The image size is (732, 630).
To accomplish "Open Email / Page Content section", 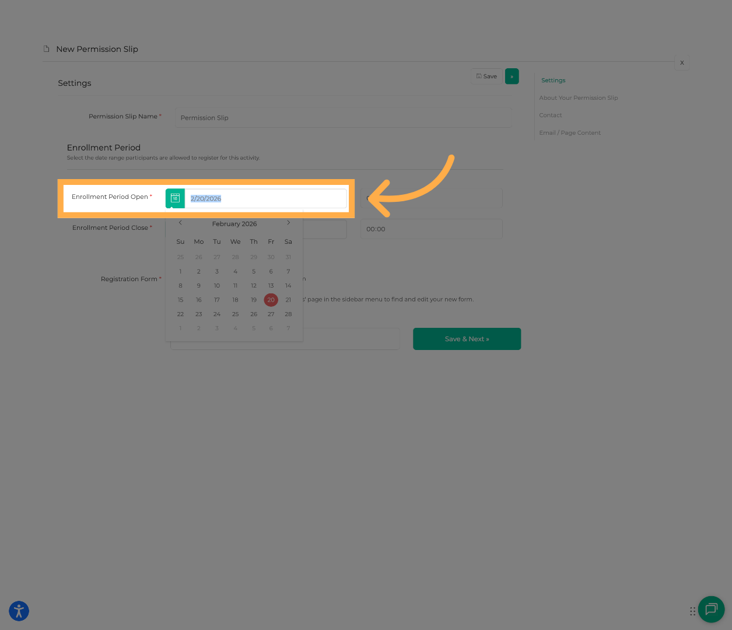I will [569, 133].
